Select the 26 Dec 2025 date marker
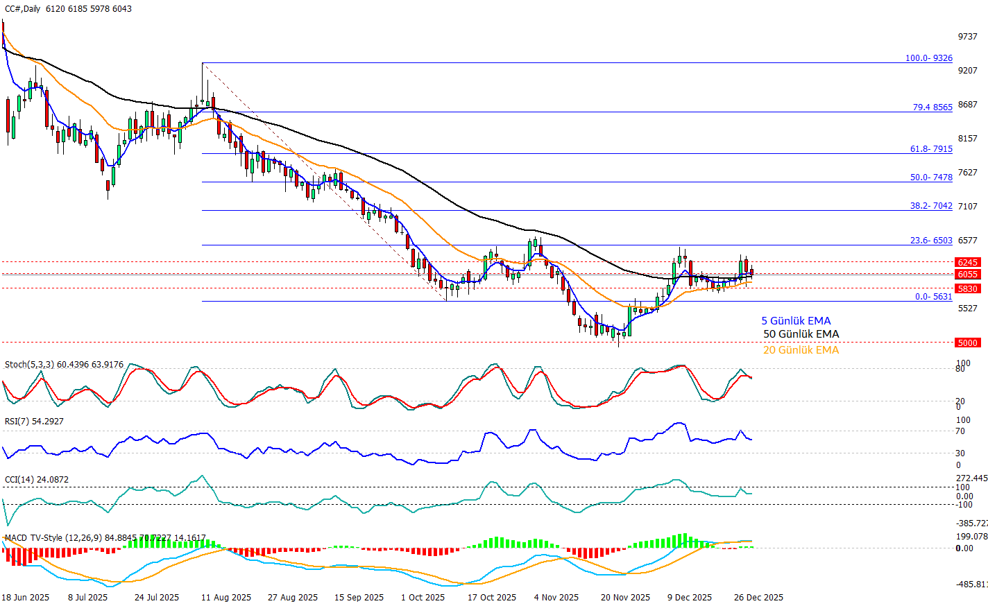 tap(758, 598)
